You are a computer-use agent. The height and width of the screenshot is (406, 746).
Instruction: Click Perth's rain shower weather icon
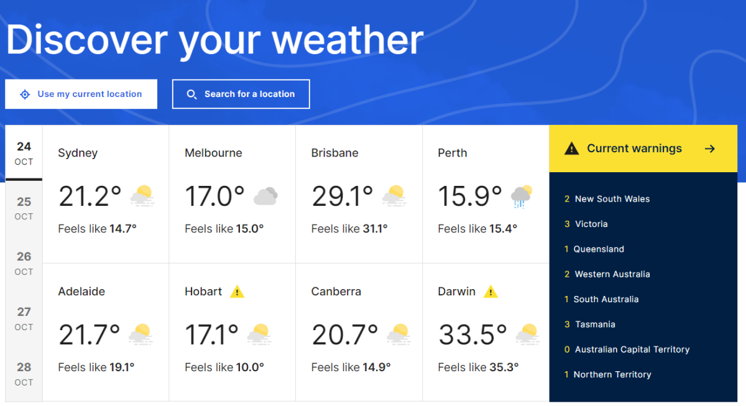click(522, 196)
